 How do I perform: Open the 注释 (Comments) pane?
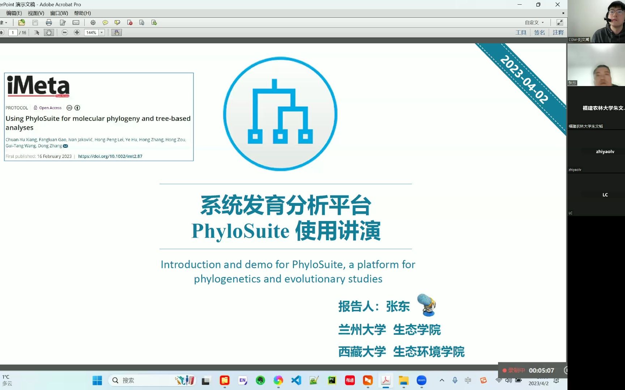[x=558, y=32]
